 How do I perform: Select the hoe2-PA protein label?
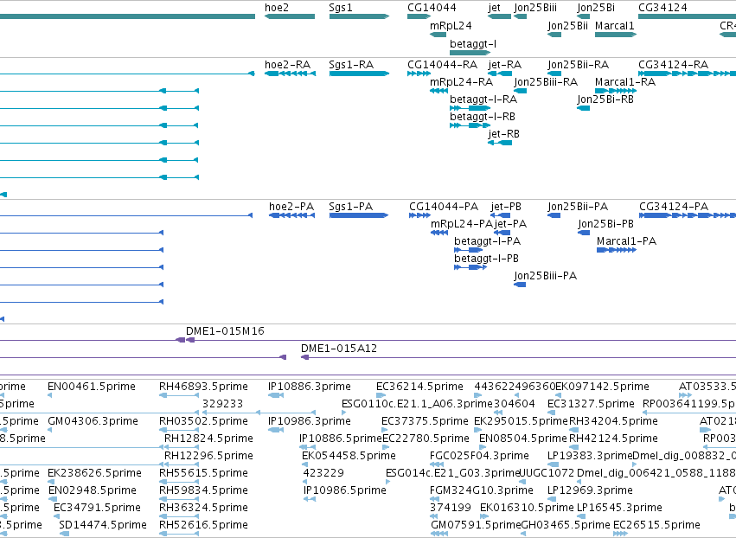tap(291, 207)
